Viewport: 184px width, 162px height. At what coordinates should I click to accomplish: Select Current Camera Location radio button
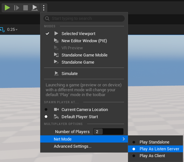pyautogui.click(x=46, y=109)
